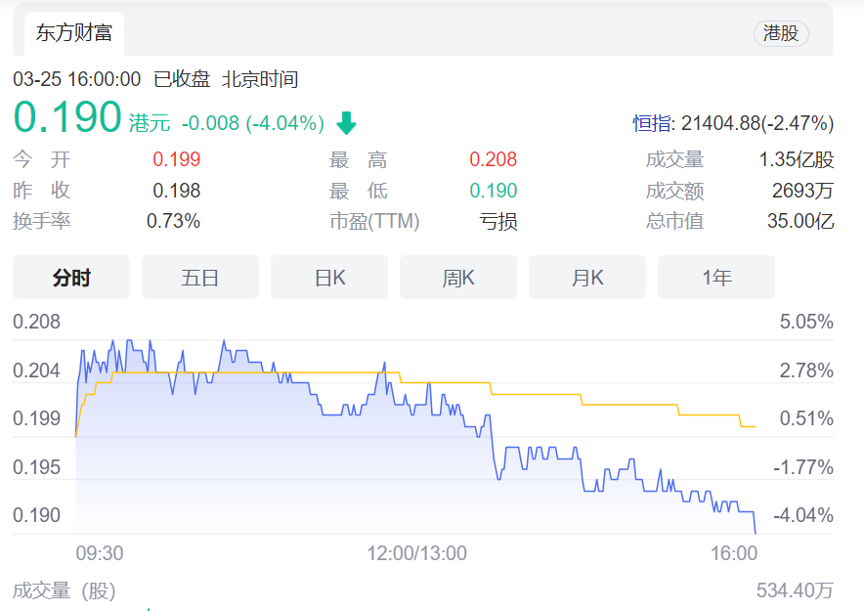Click the 总市值 value 35.00亿
864x611 pixels.
click(799, 221)
